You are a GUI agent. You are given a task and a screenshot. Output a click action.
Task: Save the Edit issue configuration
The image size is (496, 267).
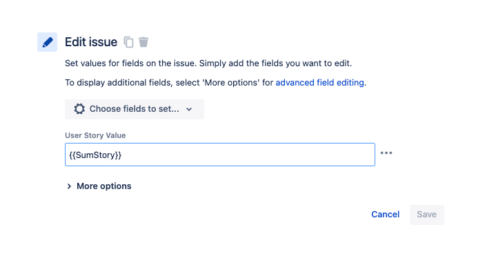pyautogui.click(x=427, y=215)
